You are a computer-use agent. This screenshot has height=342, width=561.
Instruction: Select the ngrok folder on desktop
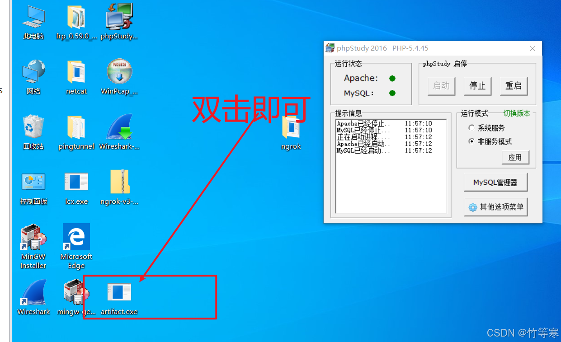[291, 129]
